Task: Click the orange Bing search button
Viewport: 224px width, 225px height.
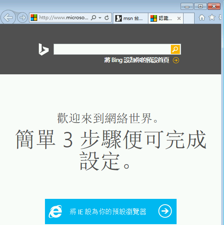Action: point(175,49)
